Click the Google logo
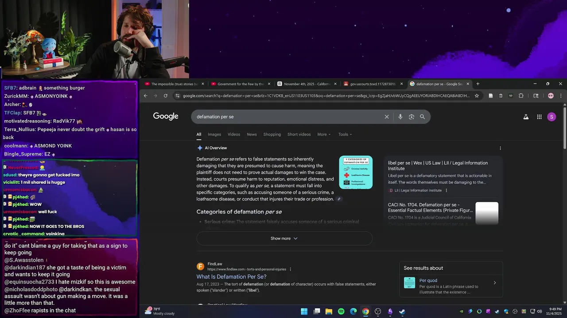 [166, 116]
